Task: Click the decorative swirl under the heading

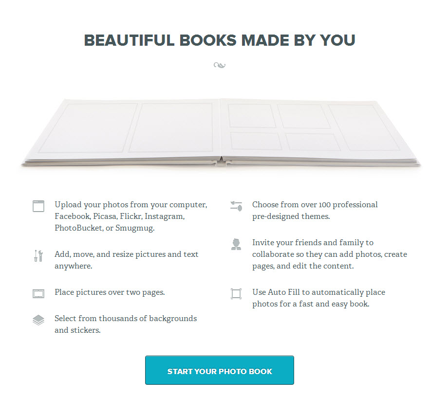Action: (220, 65)
